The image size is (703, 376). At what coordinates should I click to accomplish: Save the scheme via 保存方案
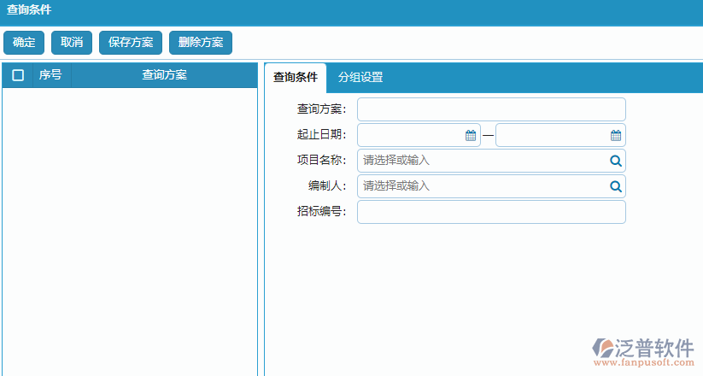pyautogui.click(x=131, y=43)
